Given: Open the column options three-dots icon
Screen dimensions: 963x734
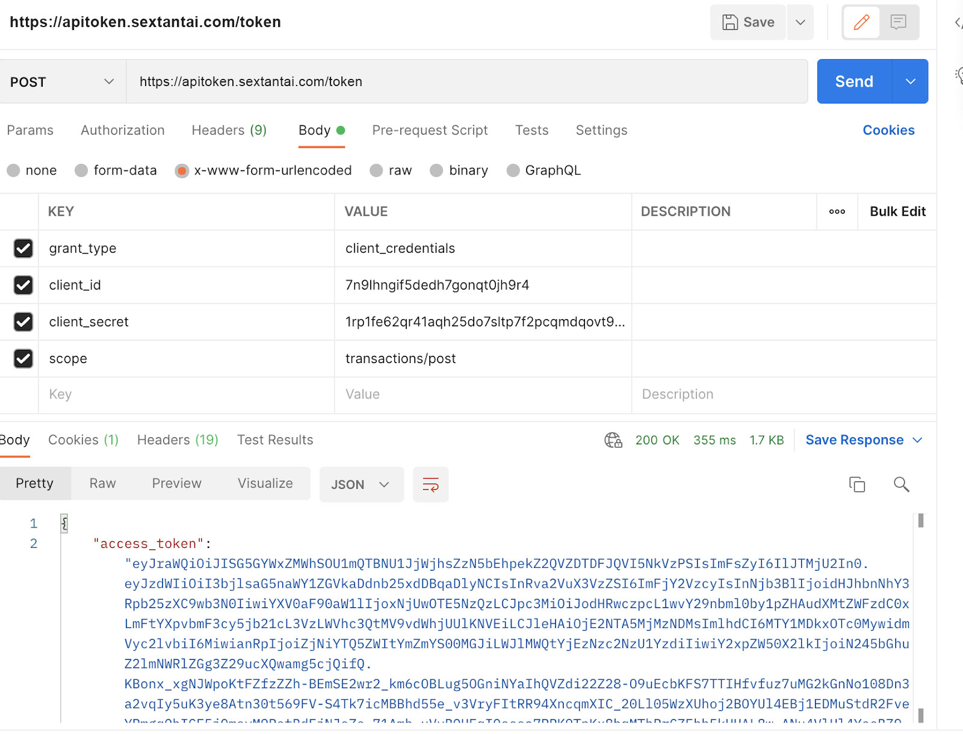Looking at the screenshot, I should pyautogui.click(x=837, y=211).
